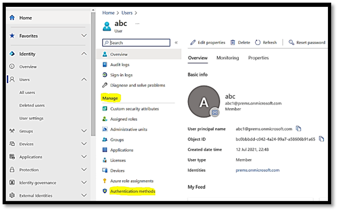Click the Created date time value '12 Jul 2021, 22:48'
Screen dimensions: 338x211
click(252, 150)
